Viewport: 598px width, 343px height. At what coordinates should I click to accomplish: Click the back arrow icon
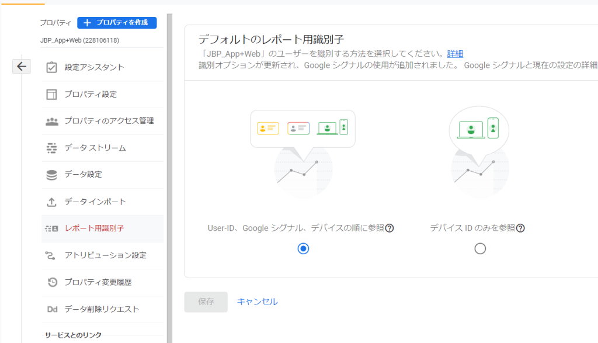click(22, 67)
